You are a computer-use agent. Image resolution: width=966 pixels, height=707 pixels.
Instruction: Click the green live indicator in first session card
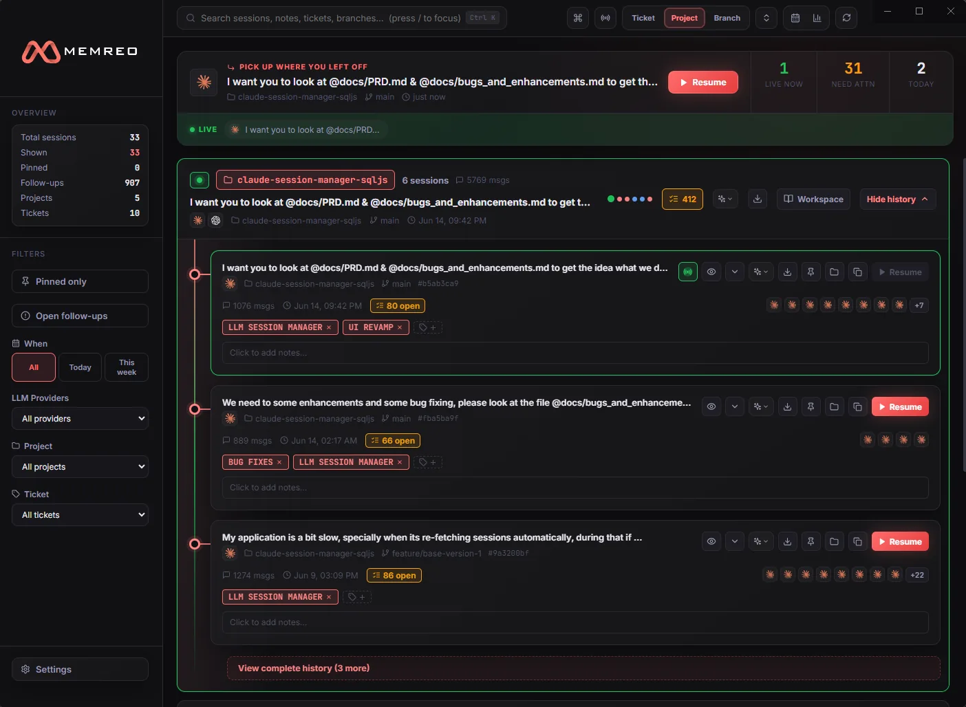pyautogui.click(x=688, y=272)
